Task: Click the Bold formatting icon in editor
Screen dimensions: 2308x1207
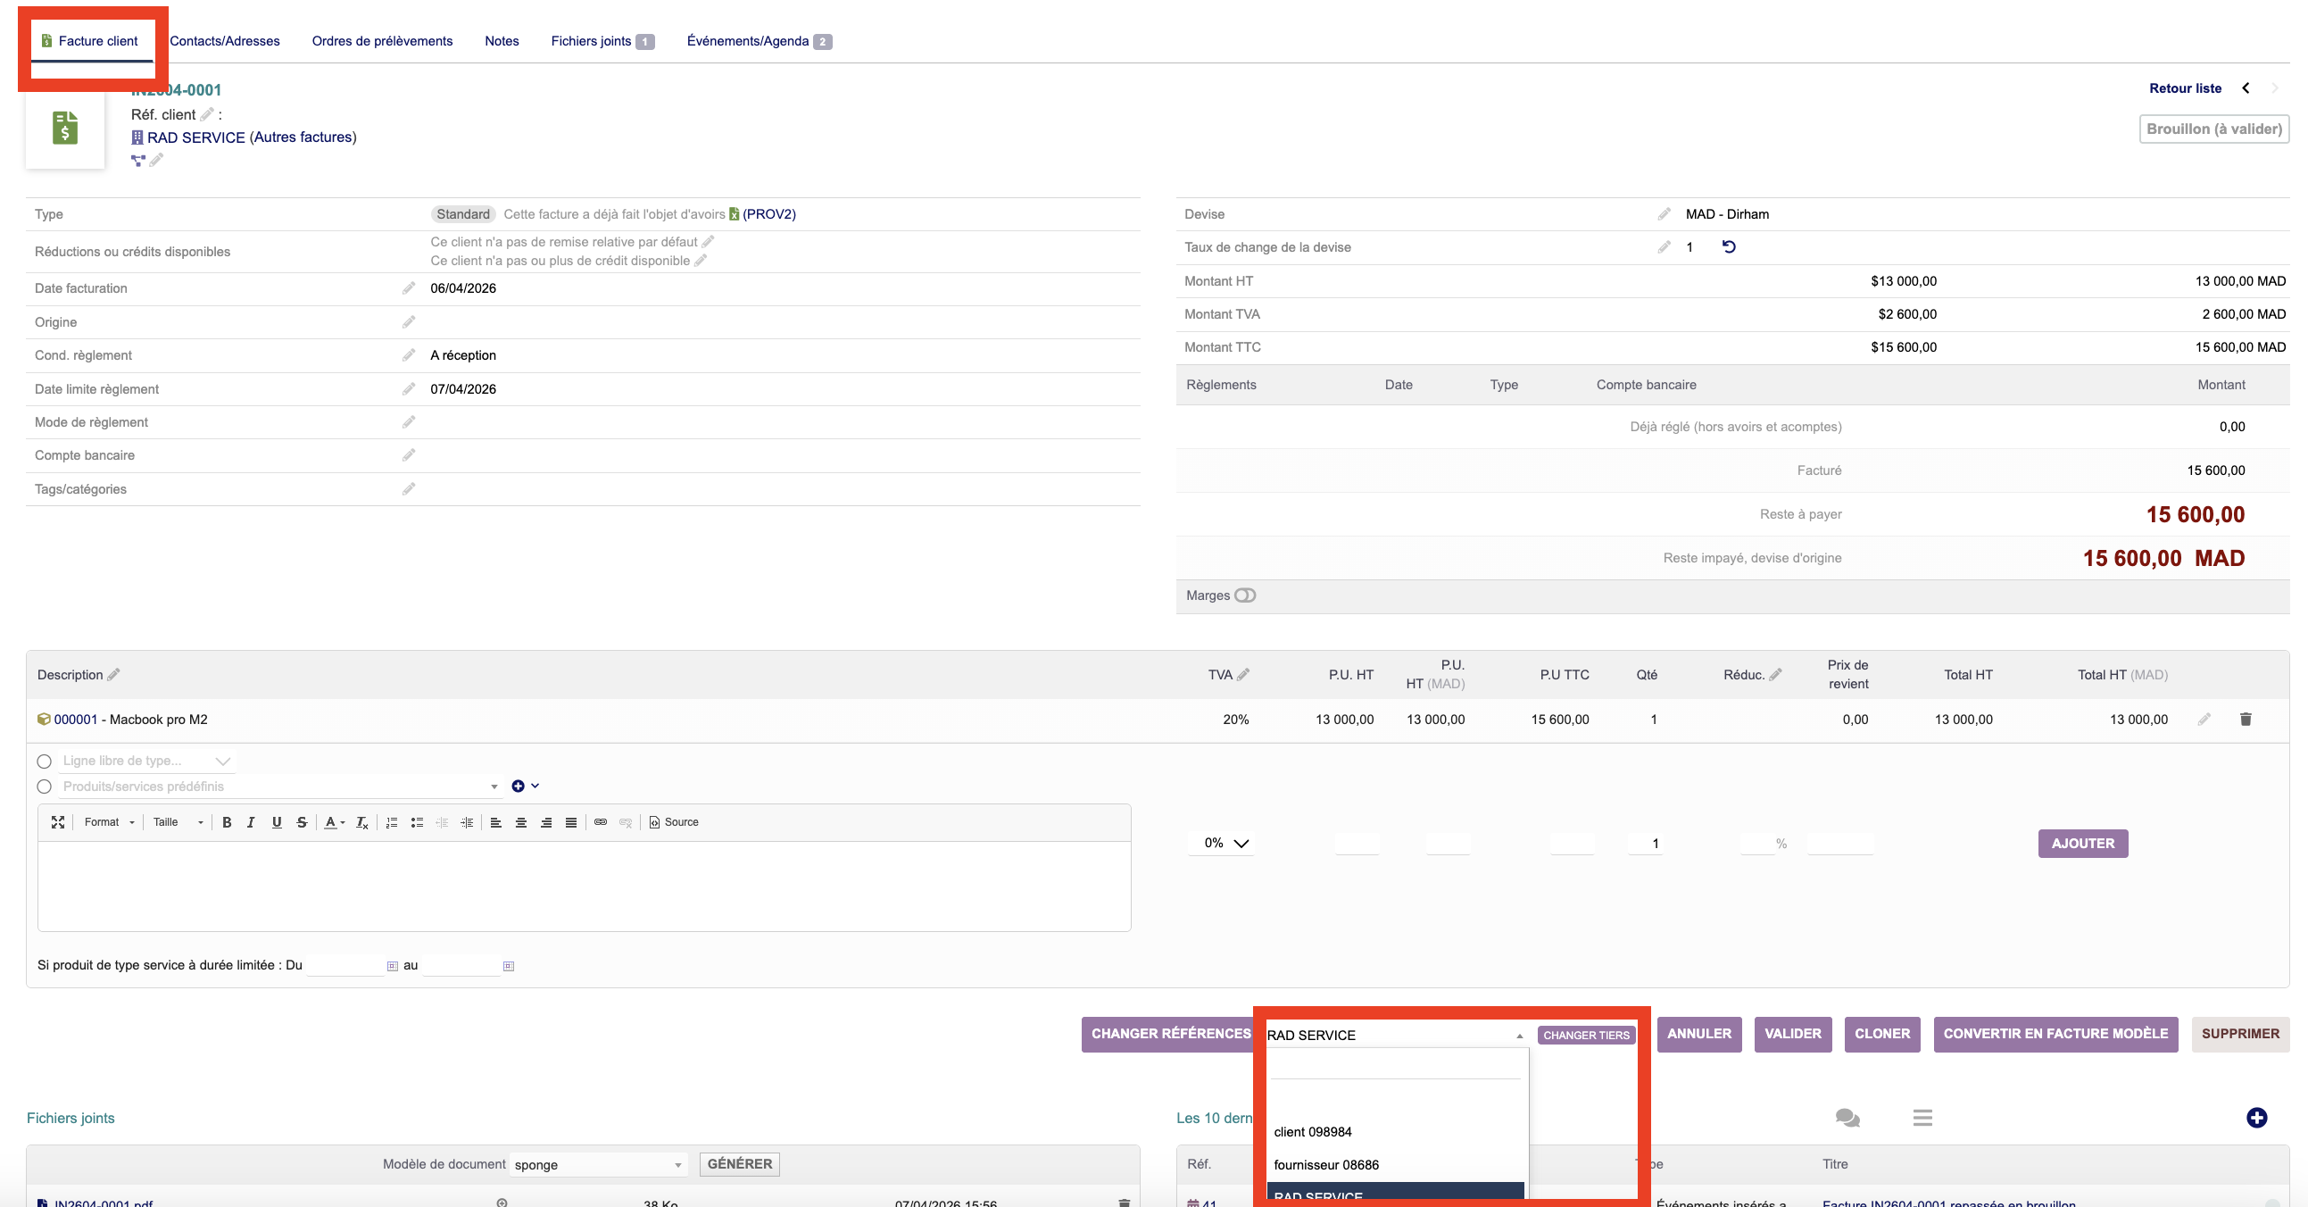Action: point(227,821)
